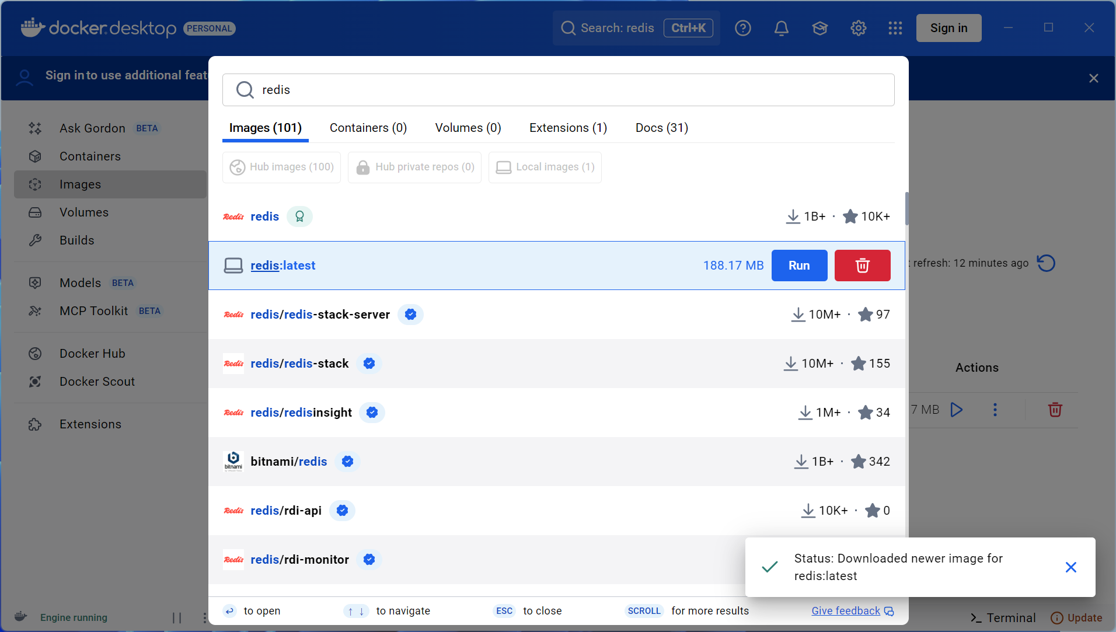Screen dimensions: 1116x632
Task: Open the Help question mark icon
Action: (x=743, y=28)
